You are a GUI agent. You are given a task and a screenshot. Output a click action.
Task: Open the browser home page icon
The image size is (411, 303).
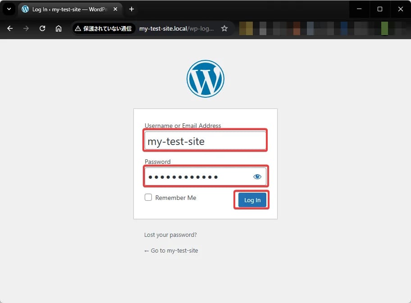click(59, 28)
